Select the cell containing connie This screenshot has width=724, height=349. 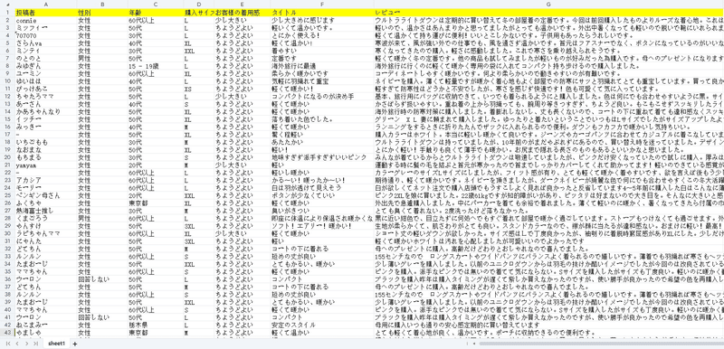(46, 20)
